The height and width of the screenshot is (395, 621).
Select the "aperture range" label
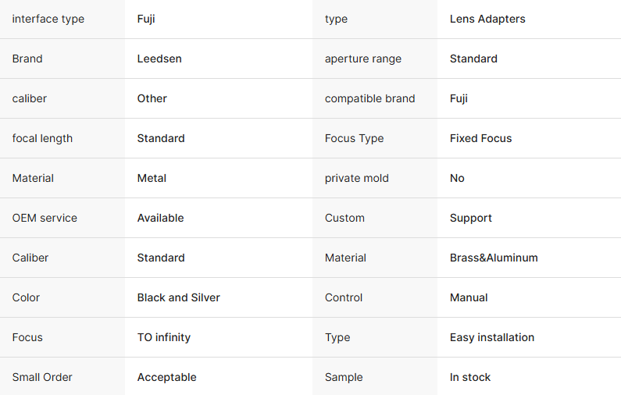click(x=363, y=59)
